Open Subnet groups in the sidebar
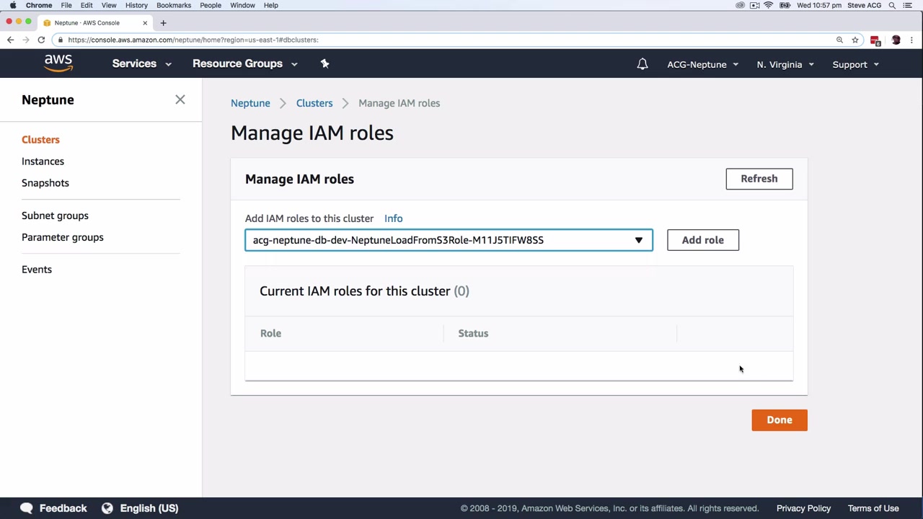The width and height of the screenshot is (923, 519). 55,216
